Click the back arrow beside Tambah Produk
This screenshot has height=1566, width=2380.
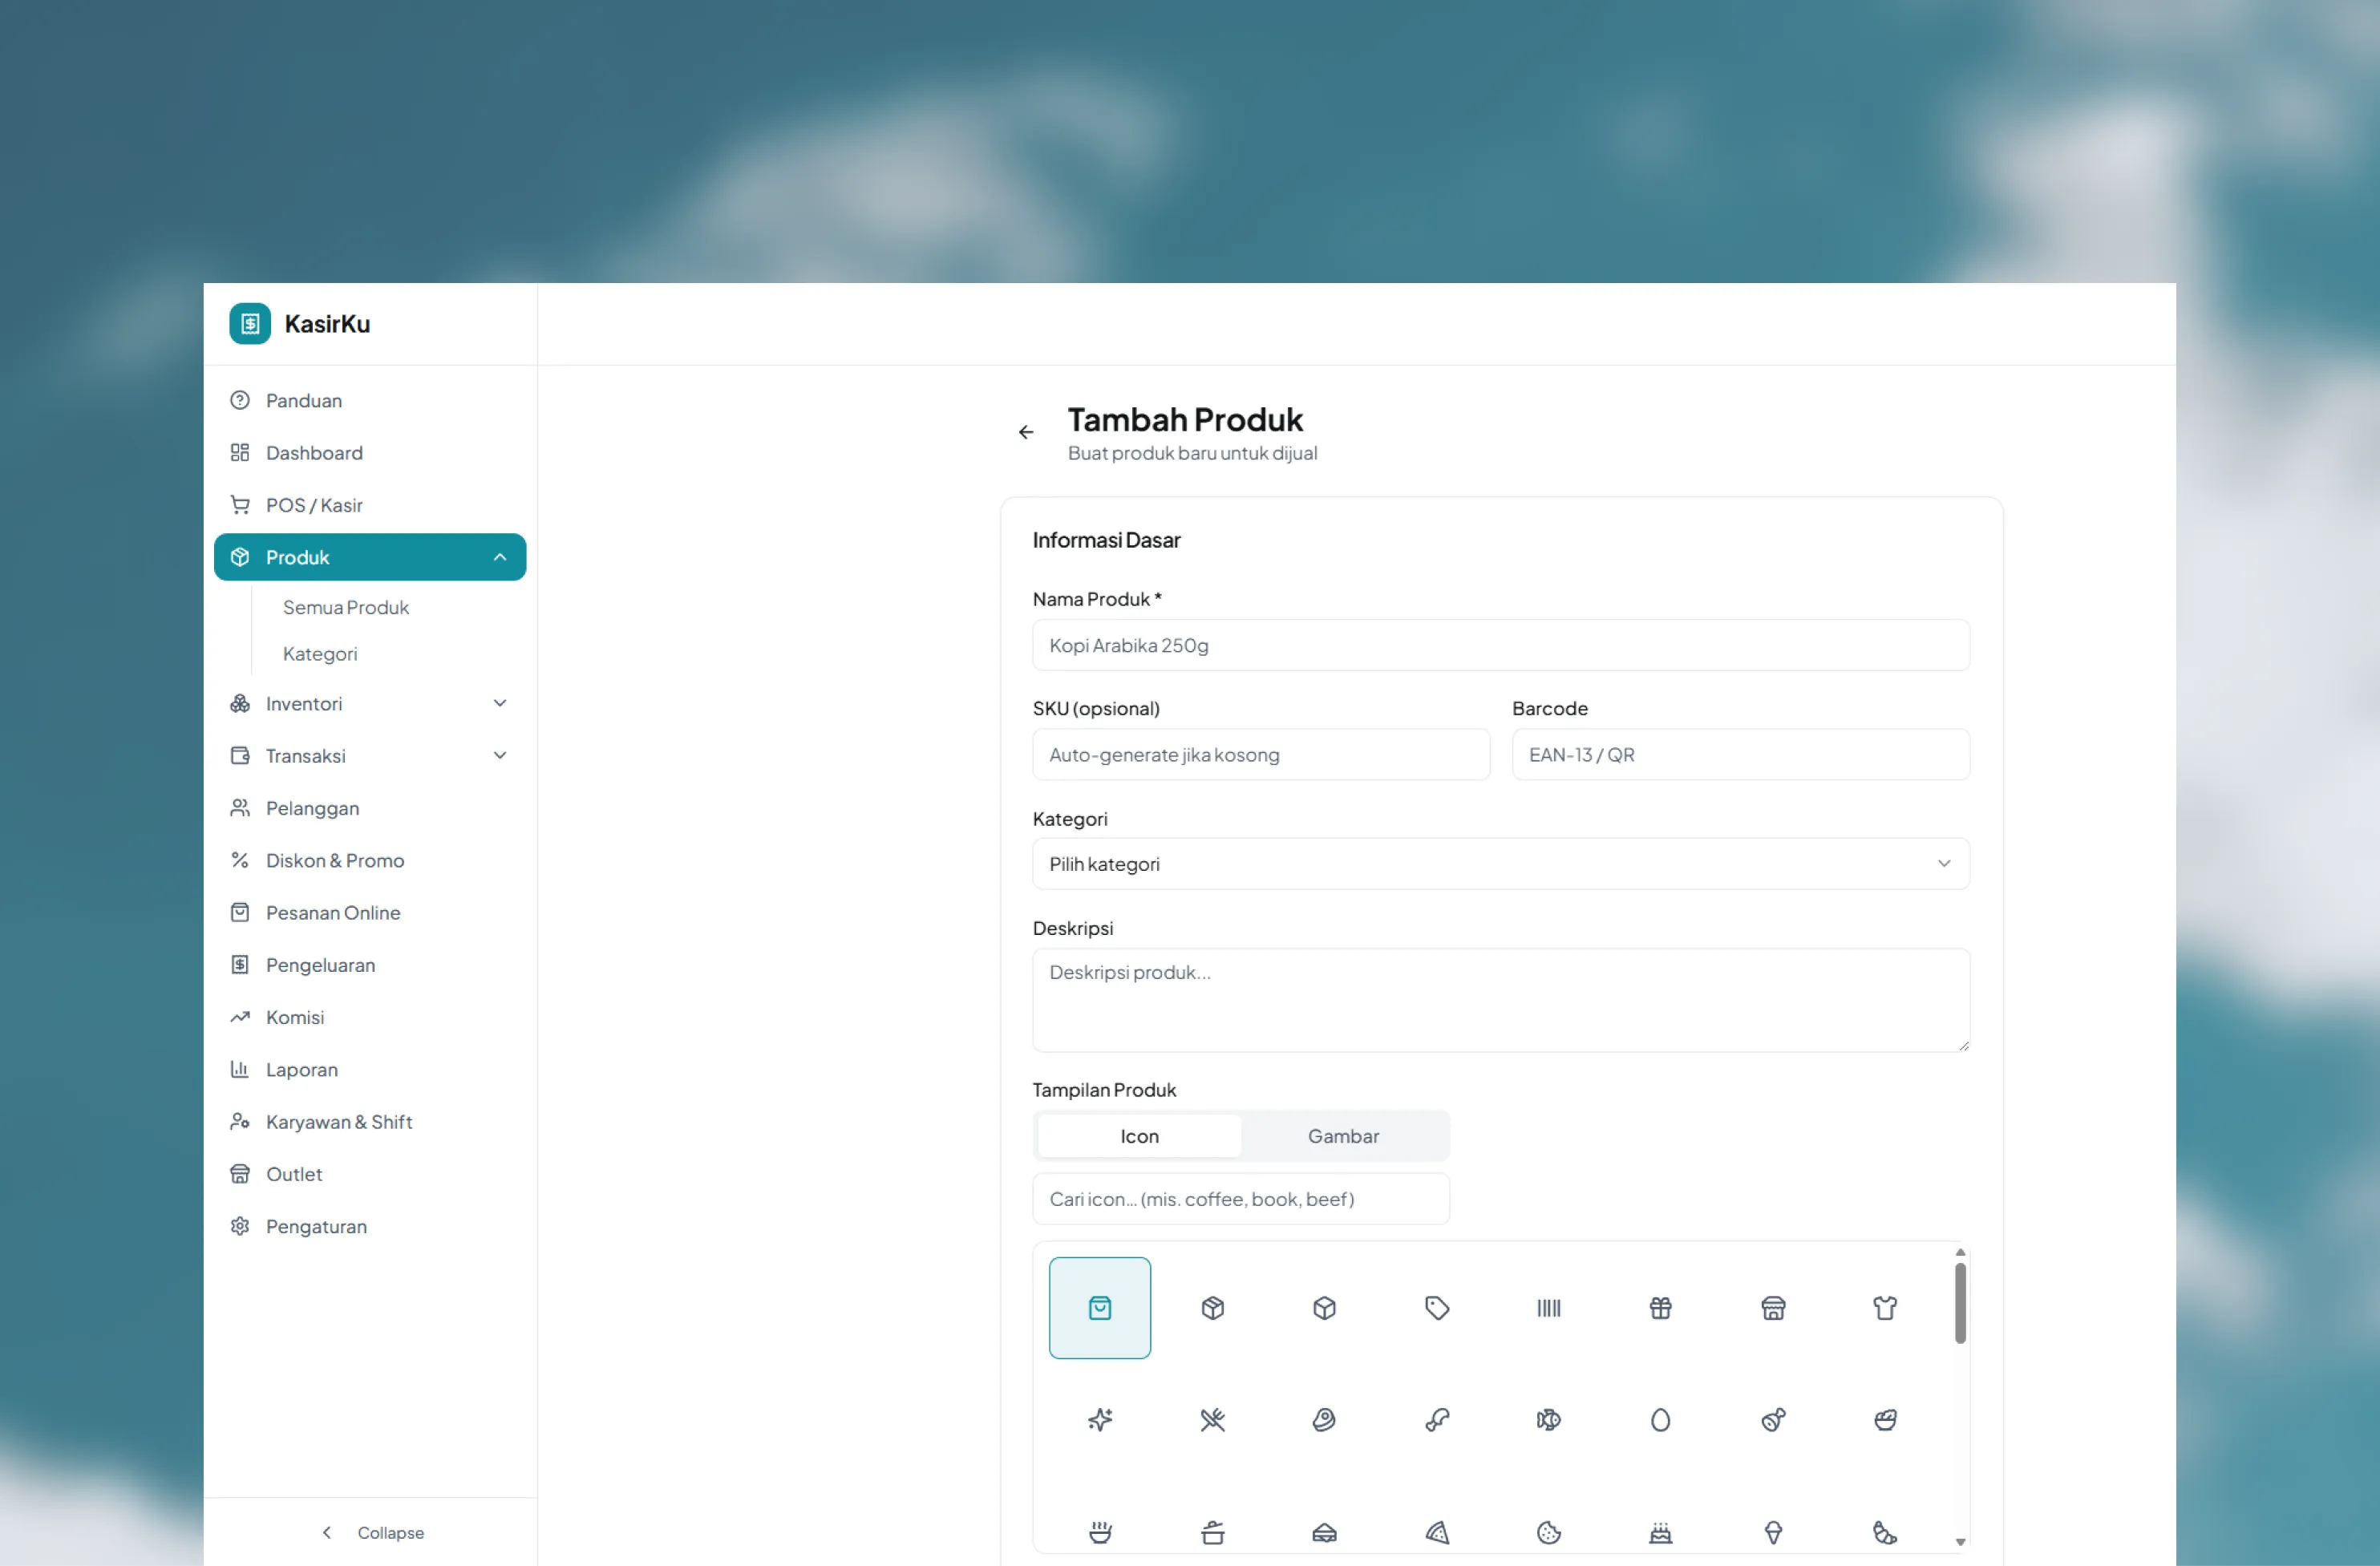click(x=1025, y=432)
